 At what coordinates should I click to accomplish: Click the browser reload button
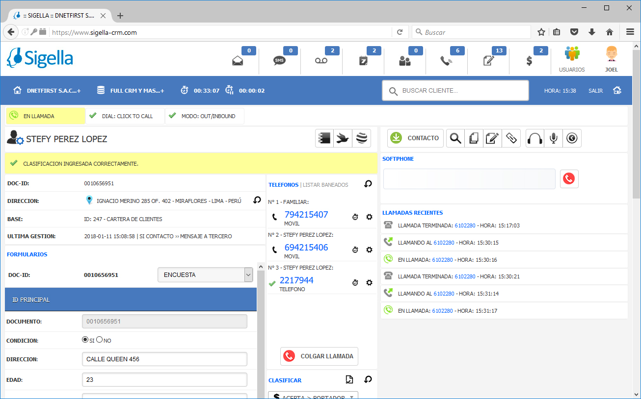[x=400, y=32]
